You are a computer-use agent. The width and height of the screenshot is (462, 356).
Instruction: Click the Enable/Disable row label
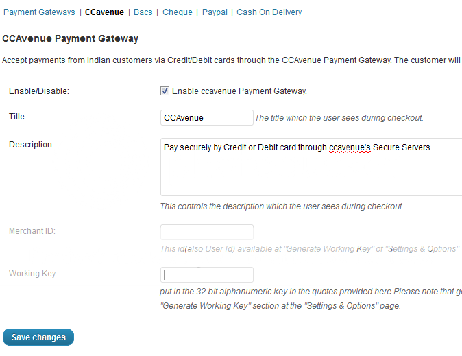click(x=39, y=91)
